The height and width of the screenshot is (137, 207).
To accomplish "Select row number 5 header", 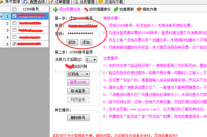I will pyautogui.click(x=5, y=44).
